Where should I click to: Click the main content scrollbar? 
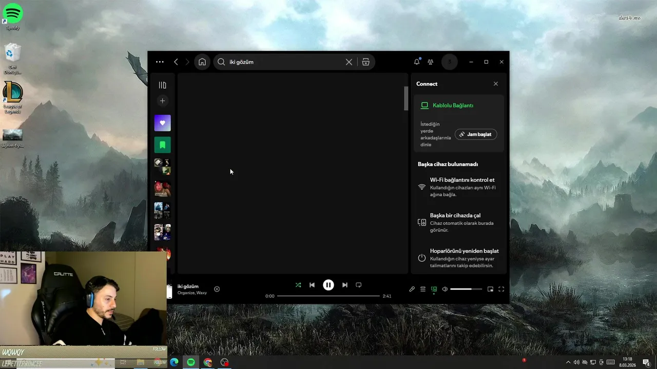point(406,98)
